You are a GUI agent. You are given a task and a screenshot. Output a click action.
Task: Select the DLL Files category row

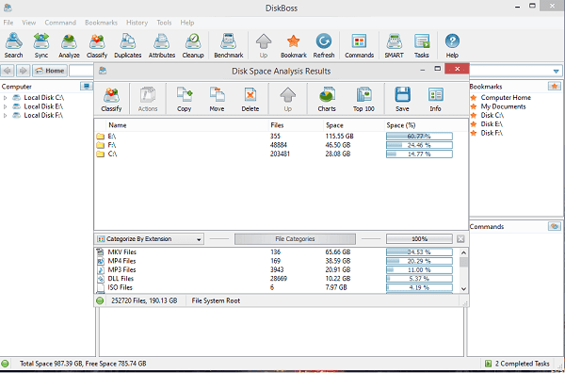278,279
